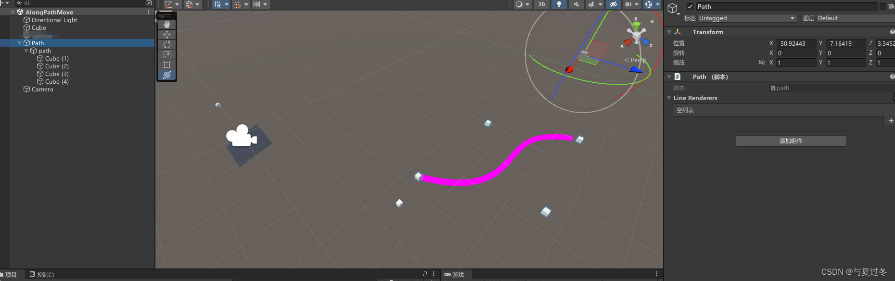
Task: Toggle the static checkbox in Inspector
Action: [882, 7]
